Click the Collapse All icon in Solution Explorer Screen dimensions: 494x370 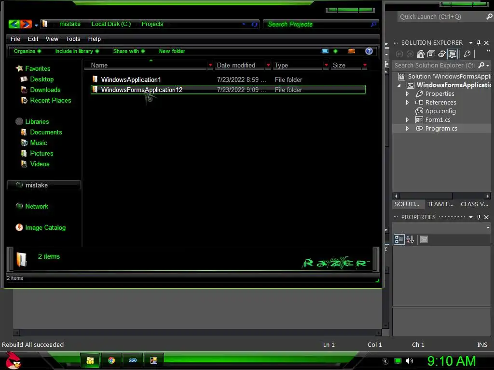coord(431,54)
